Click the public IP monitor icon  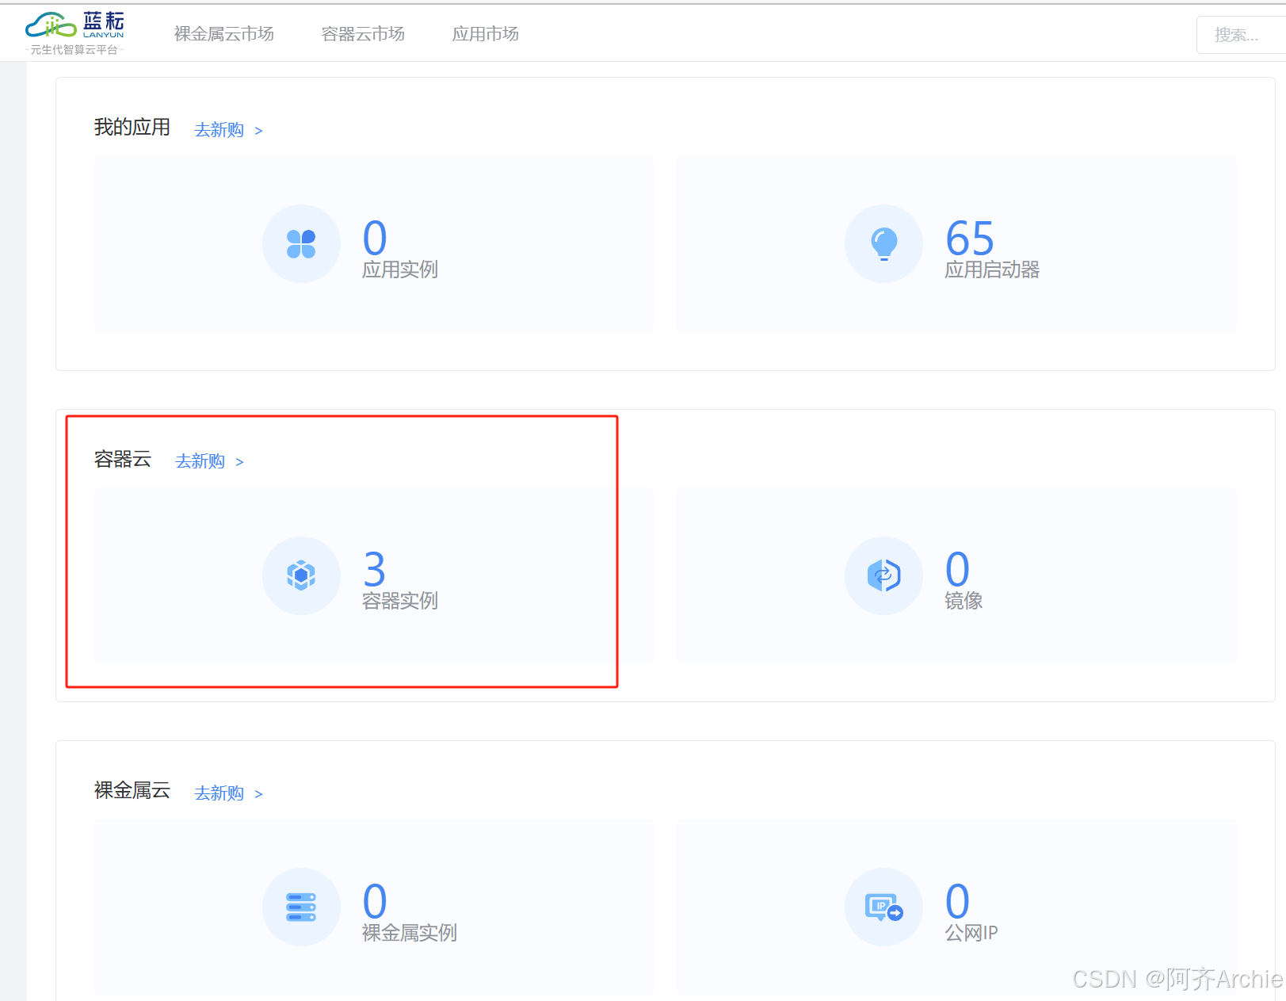click(x=883, y=907)
